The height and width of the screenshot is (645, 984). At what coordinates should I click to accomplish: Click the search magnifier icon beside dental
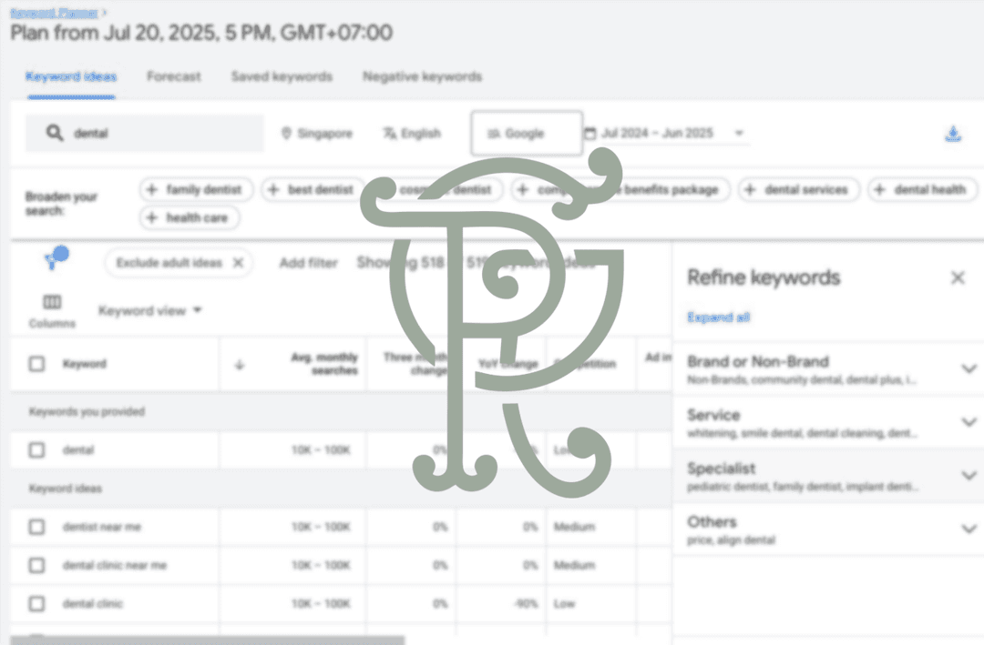(55, 133)
